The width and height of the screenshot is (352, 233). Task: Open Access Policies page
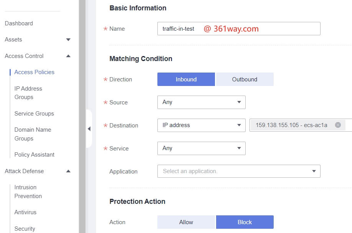[34, 72]
